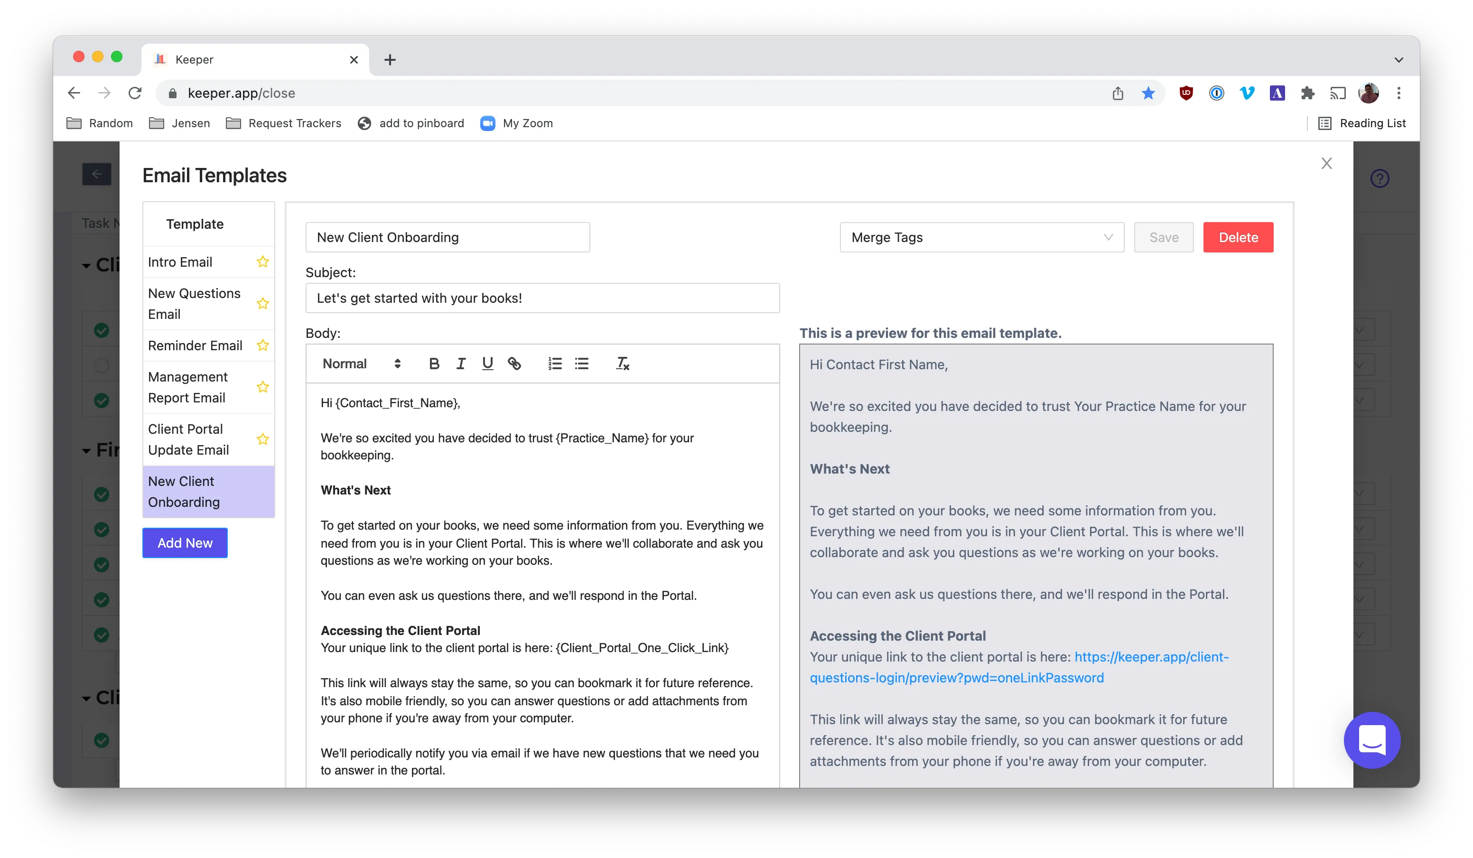Select the New Questions Email template

coord(208,304)
